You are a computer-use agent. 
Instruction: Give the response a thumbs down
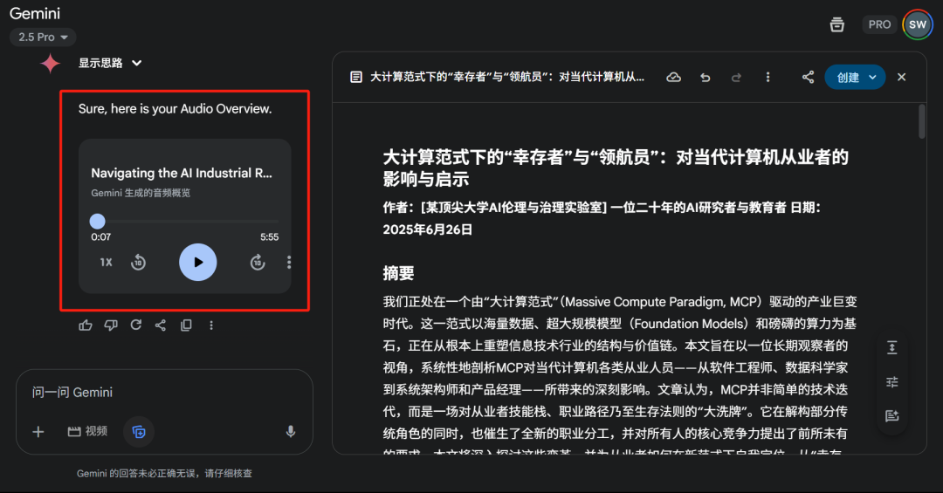(x=111, y=325)
